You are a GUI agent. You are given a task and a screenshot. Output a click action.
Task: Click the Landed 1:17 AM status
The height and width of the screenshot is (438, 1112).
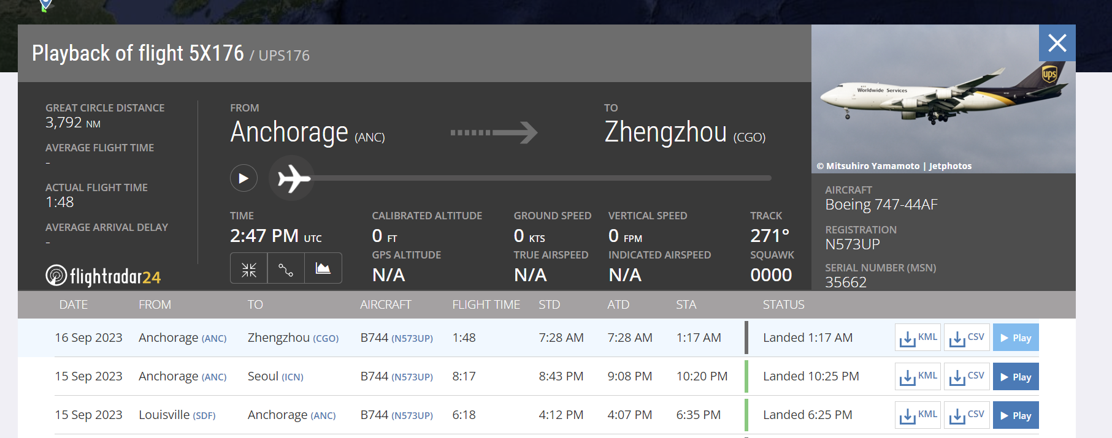click(x=808, y=338)
